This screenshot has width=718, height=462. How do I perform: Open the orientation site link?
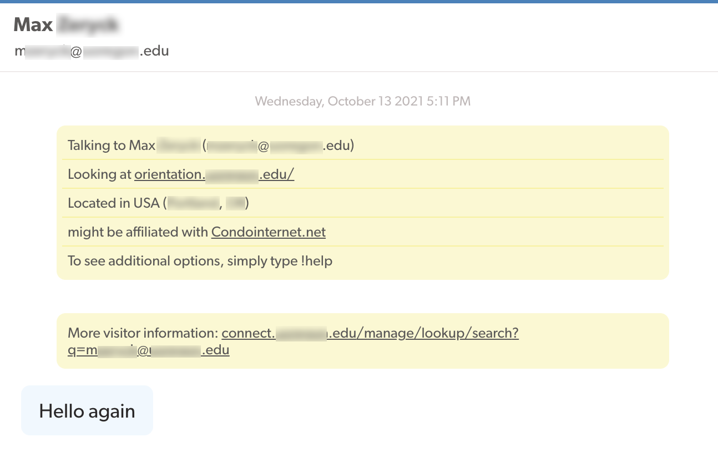pos(214,174)
